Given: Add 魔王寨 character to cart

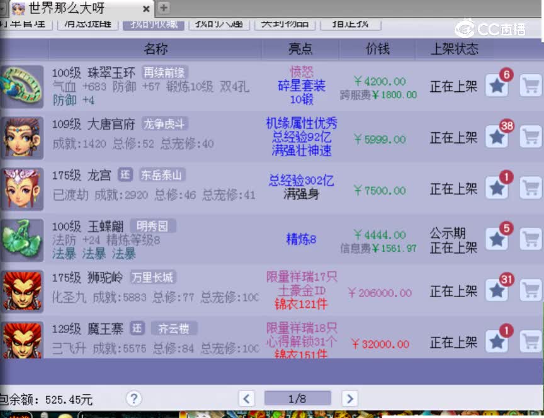Looking at the screenshot, I should [x=531, y=342].
